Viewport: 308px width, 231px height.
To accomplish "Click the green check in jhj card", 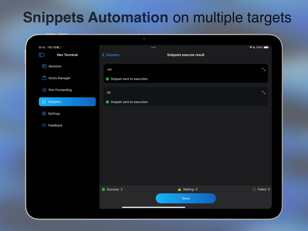I will click(107, 102).
